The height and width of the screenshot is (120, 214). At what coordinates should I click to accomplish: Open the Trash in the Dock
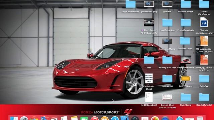point(200,118)
